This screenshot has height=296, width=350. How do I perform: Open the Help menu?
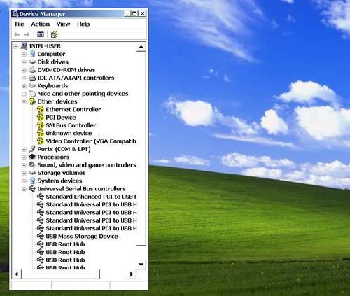tap(83, 24)
